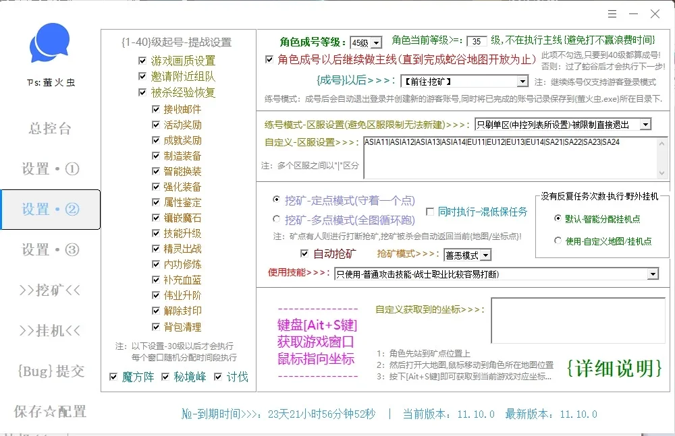Uncheck the 讨伐 checkbox
Image resolution: width=675 pixels, height=436 pixels.
[218, 377]
